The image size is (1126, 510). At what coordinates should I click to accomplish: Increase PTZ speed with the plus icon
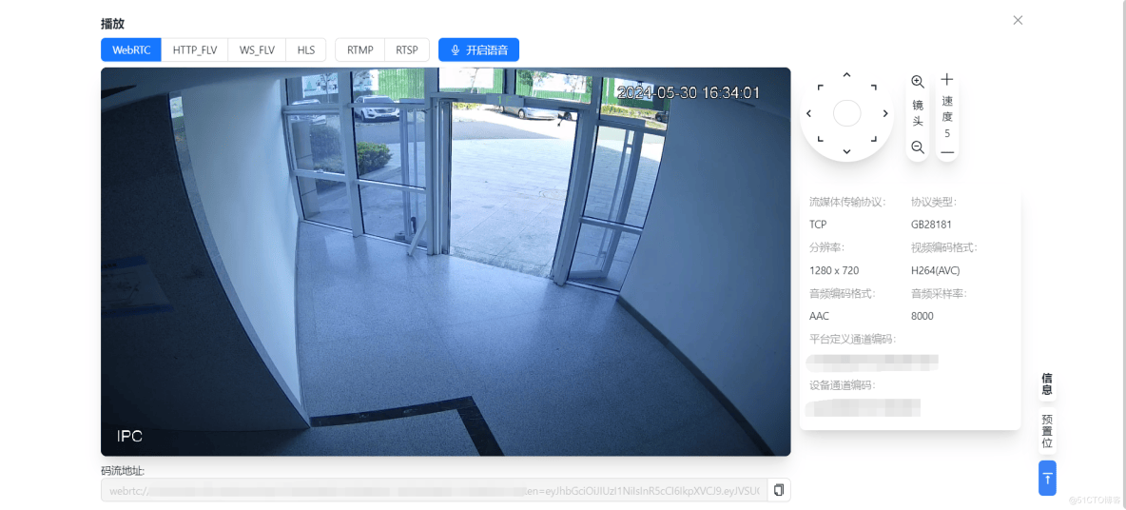tap(947, 80)
